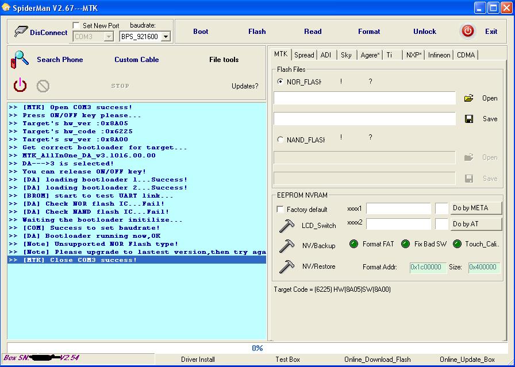Click the NOR flash save floppy icon
This screenshot has height=367, width=515.
[469, 119]
